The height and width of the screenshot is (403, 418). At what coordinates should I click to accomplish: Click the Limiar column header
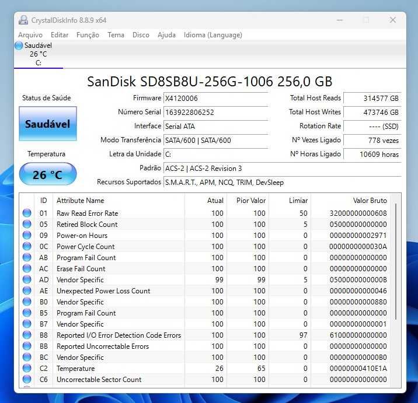[290, 200]
